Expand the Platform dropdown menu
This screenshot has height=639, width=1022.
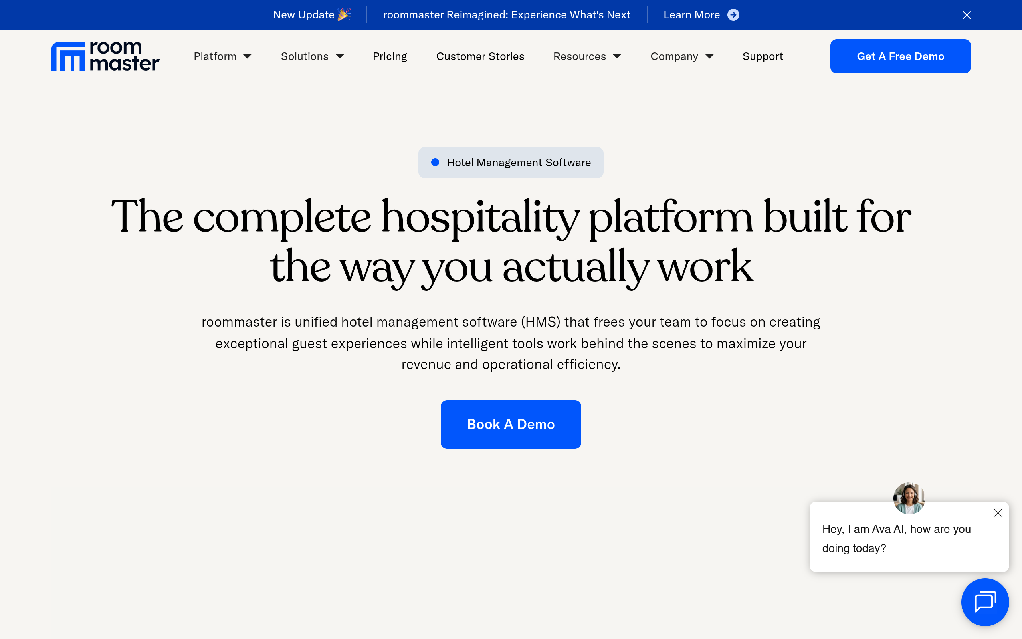pyautogui.click(x=222, y=56)
